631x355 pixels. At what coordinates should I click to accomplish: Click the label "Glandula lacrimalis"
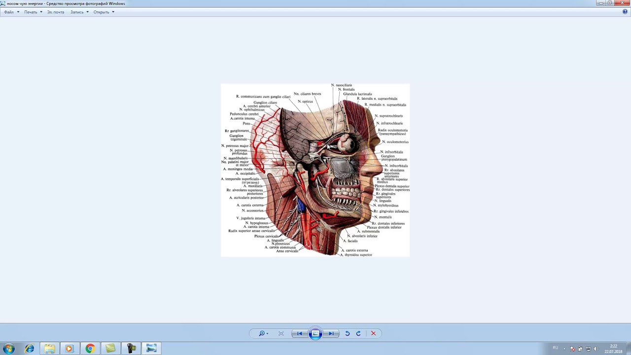(357, 94)
